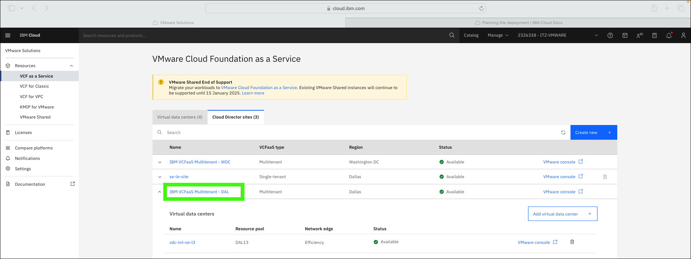Click the external link icon beside Documentation

click(73, 184)
